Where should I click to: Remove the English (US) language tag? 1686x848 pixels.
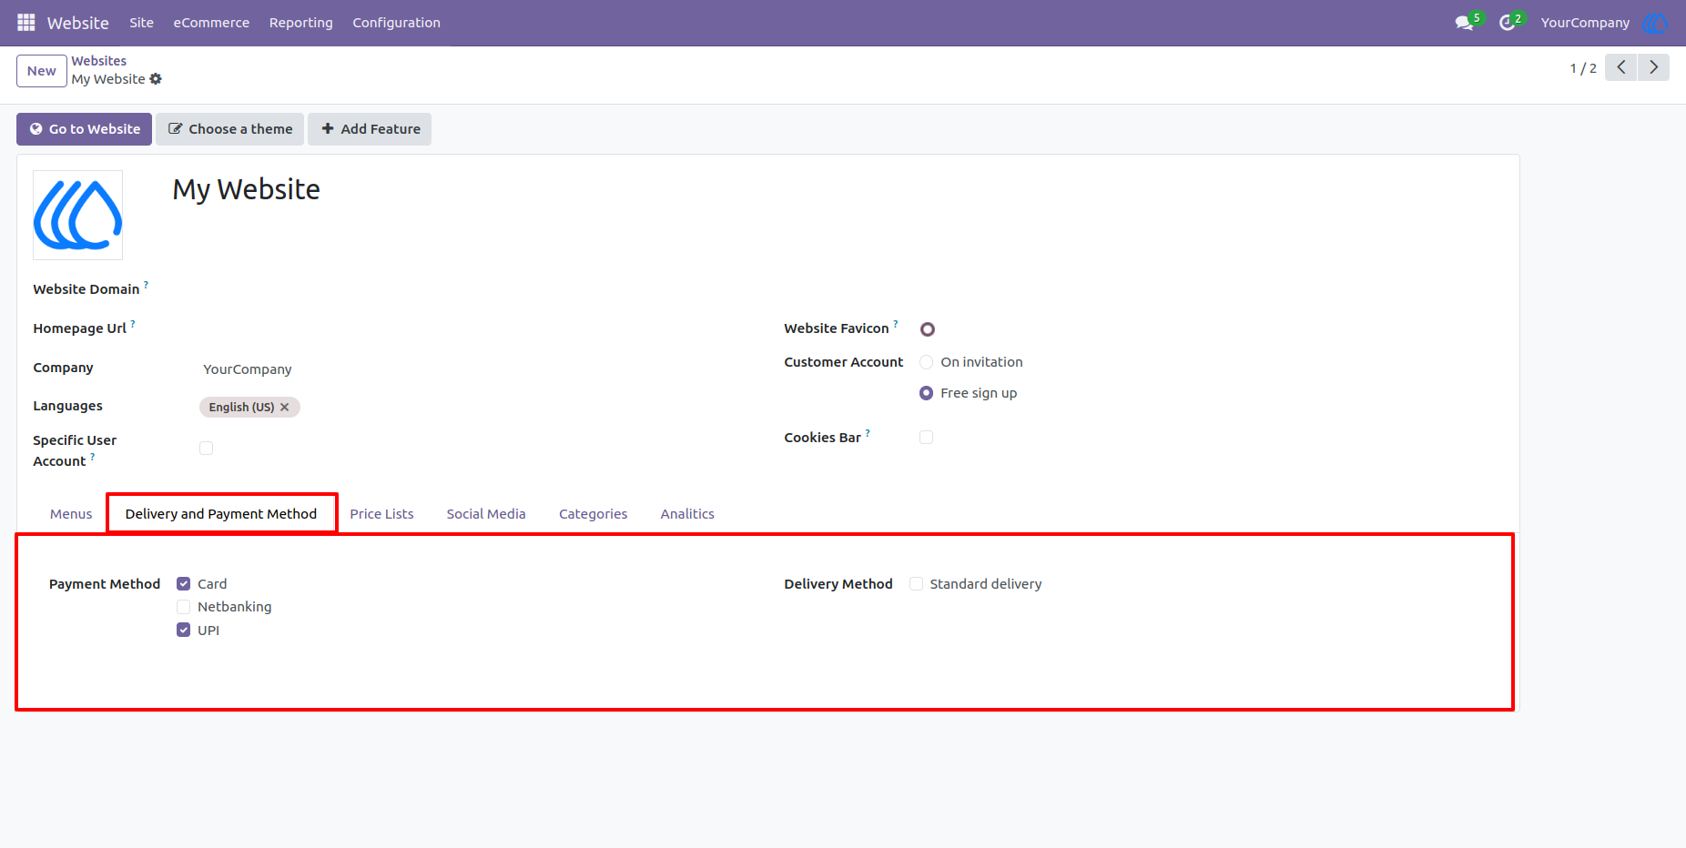click(285, 407)
